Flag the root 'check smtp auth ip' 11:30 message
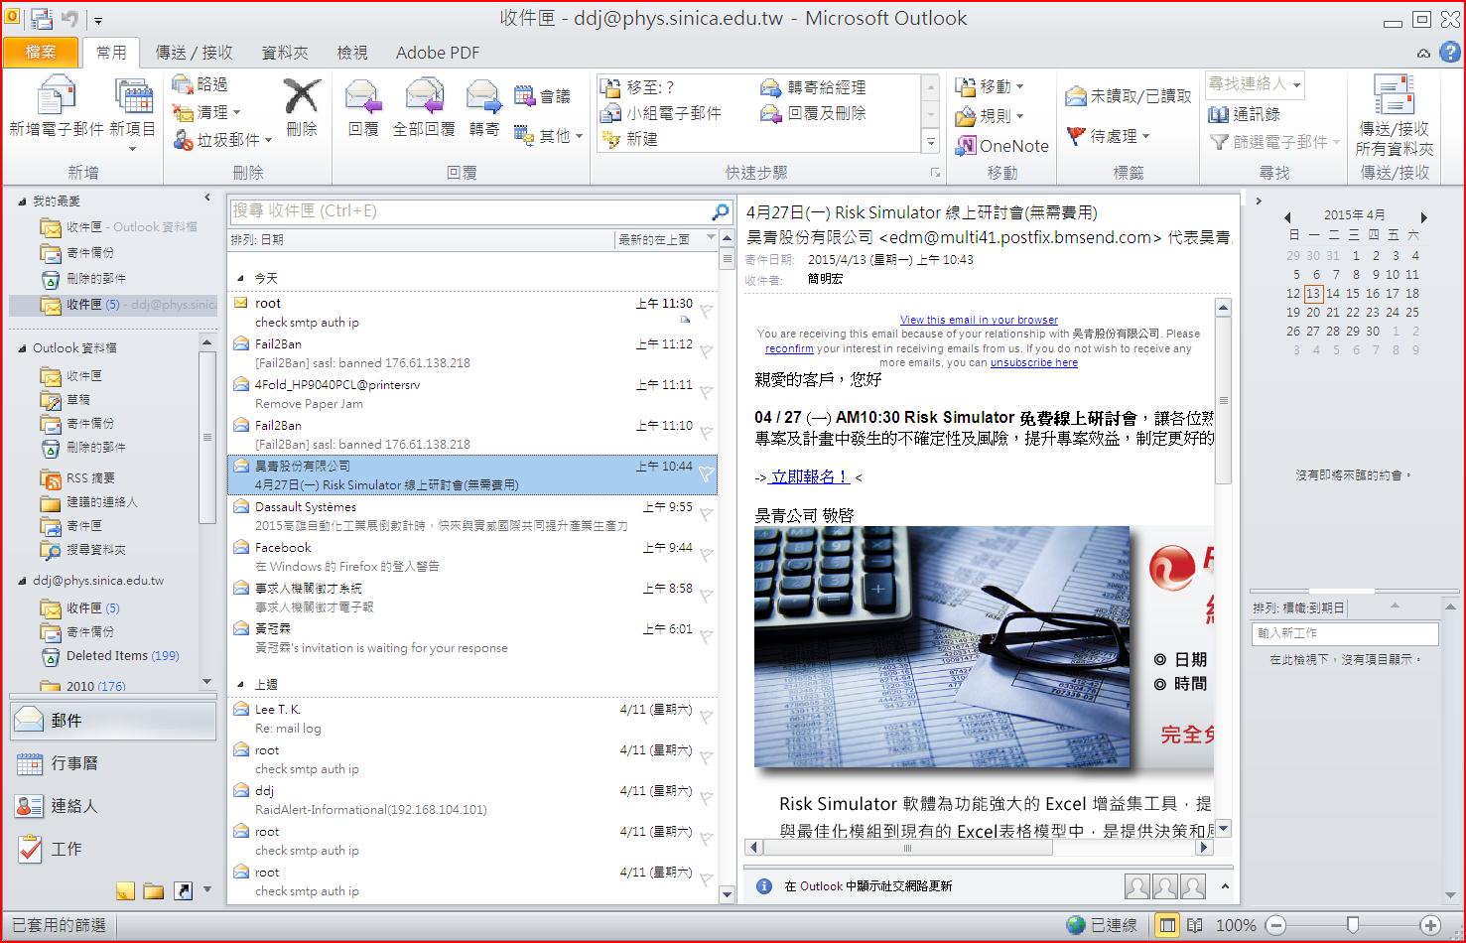Viewport: 1466px width, 943px height. pos(706,311)
